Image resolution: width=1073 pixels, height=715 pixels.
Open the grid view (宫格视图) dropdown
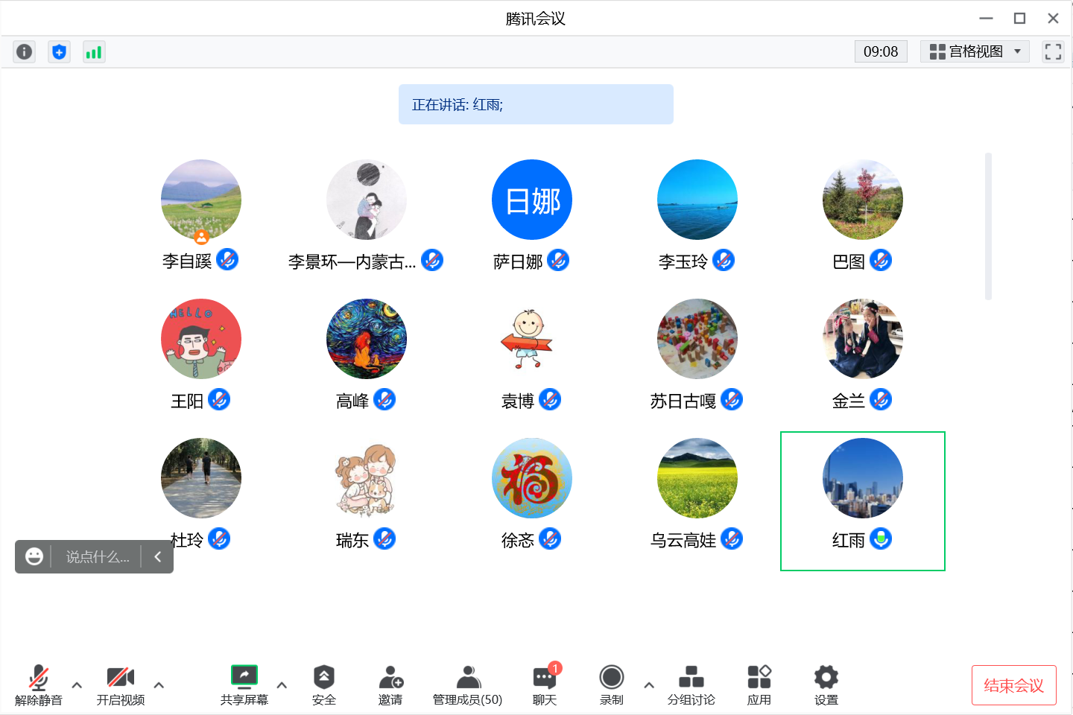[x=975, y=51]
